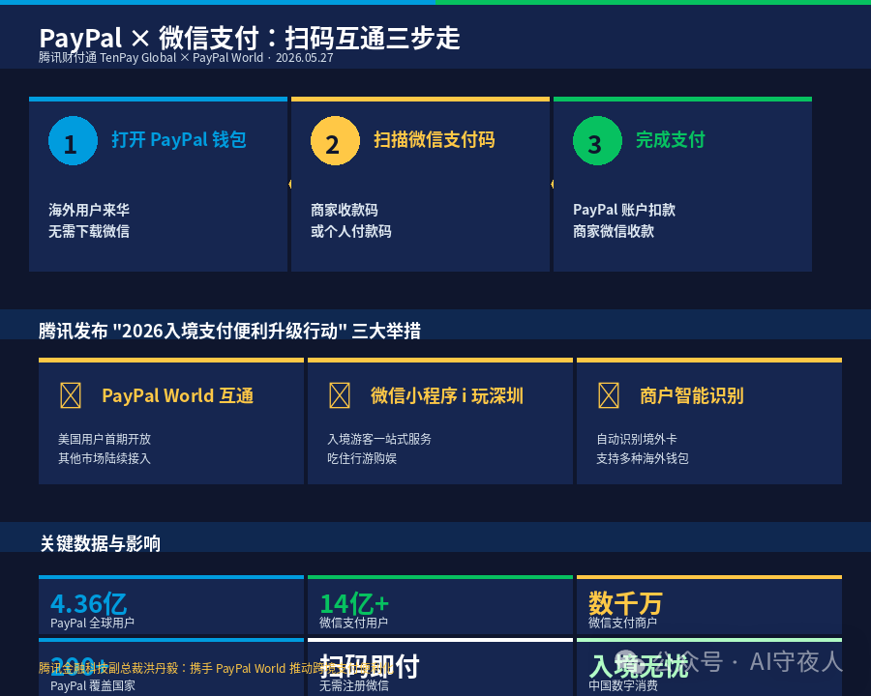Click the text 商家微信收款
The image size is (871, 696).
614,231
